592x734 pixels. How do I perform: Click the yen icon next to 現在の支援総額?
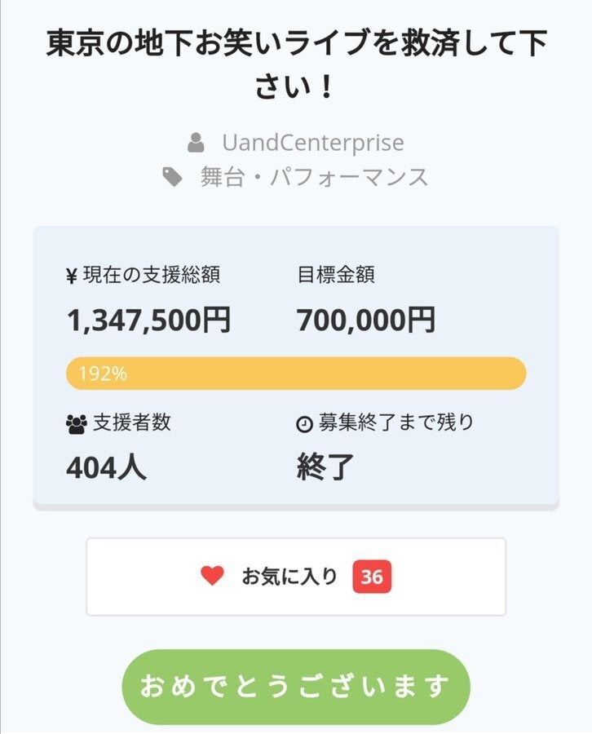click(x=72, y=276)
